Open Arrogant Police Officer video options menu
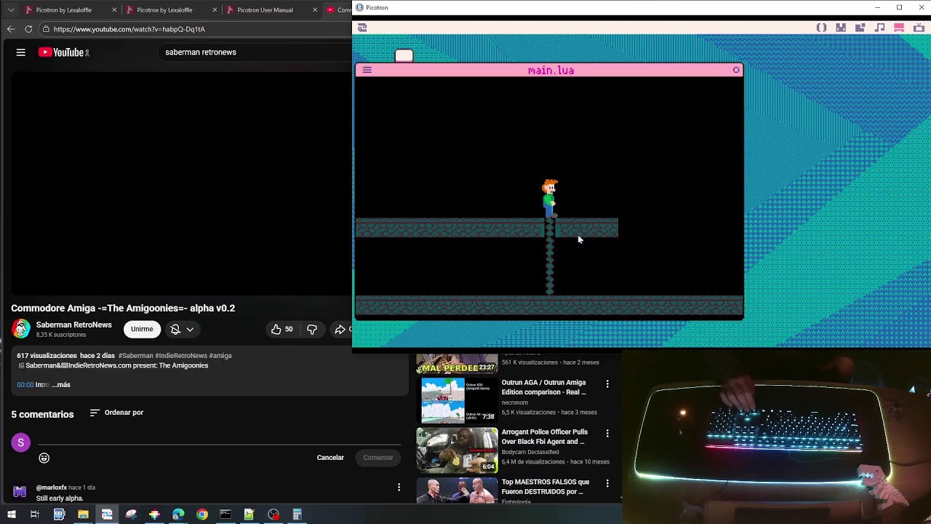The height and width of the screenshot is (524, 931). [x=607, y=433]
